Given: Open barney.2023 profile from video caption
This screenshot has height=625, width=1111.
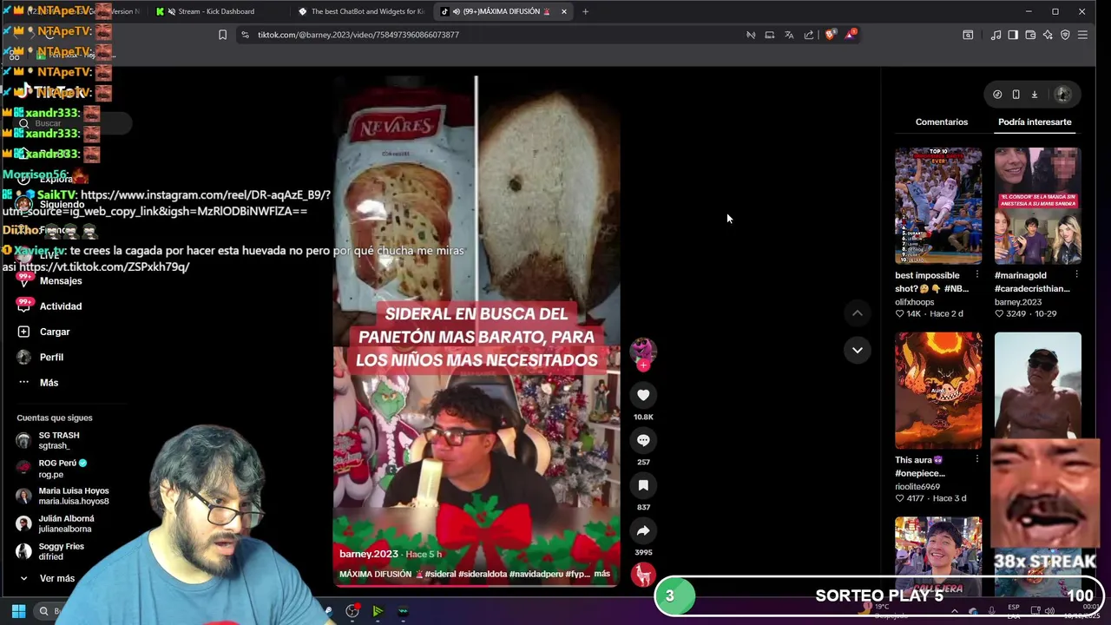Looking at the screenshot, I should click(368, 554).
